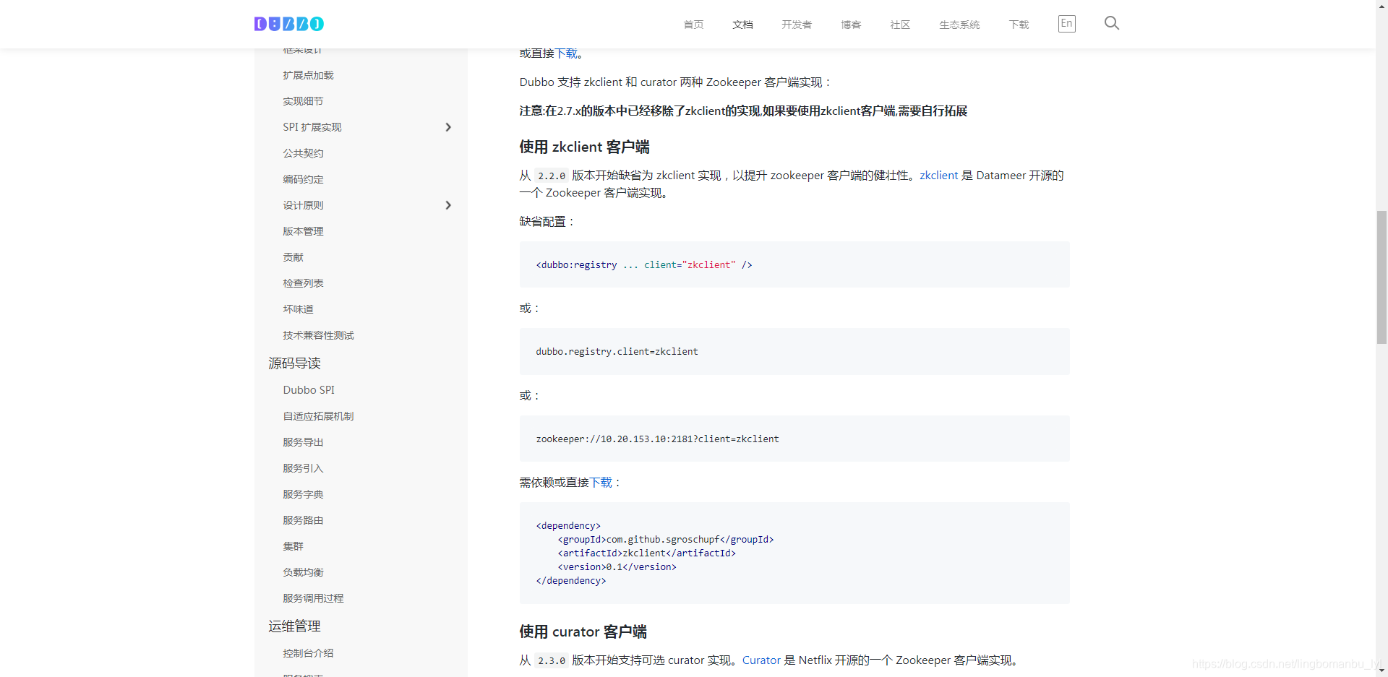Open 坏味道 in the sidebar
Screen dimensions: 1388x677
point(298,309)
